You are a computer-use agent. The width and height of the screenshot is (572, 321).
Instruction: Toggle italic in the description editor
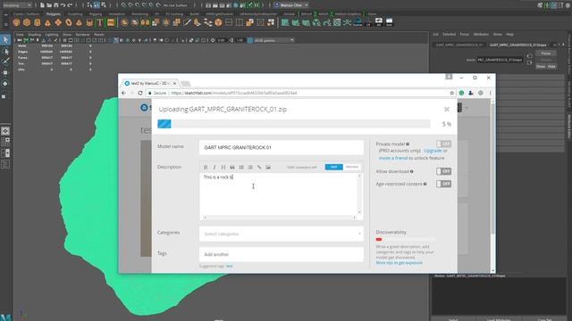214,167
